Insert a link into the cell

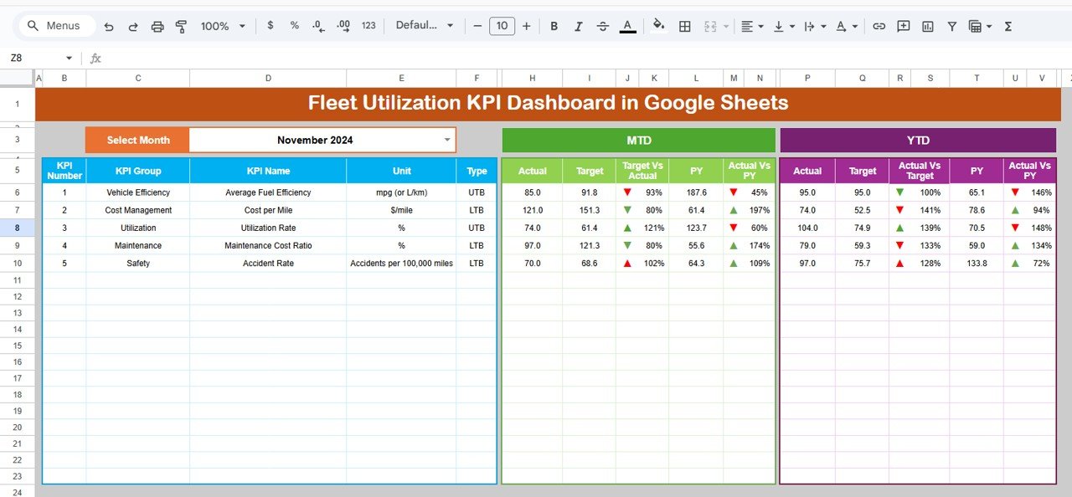pyautogui.click(x=879, y=26)
